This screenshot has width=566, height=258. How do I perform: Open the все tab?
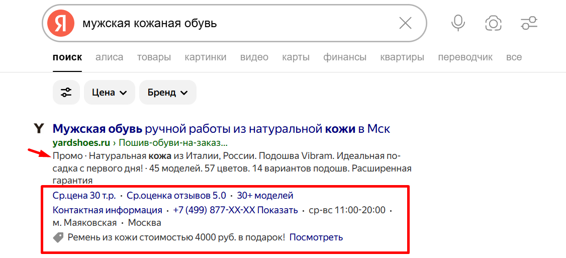point(514,57)
